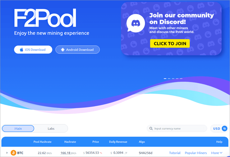
Task: Click the F2Pool logo
Action: (45, 18)
